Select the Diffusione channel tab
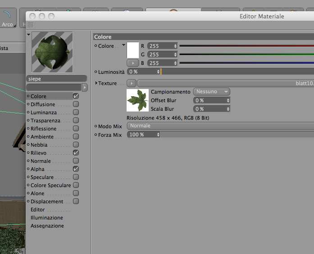This screenshot has width=314, height=254. (x=43, y=104)
